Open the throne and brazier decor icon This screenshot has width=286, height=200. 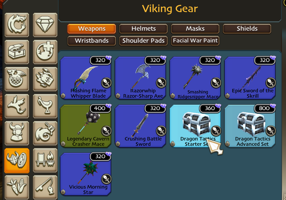point(45,160)
